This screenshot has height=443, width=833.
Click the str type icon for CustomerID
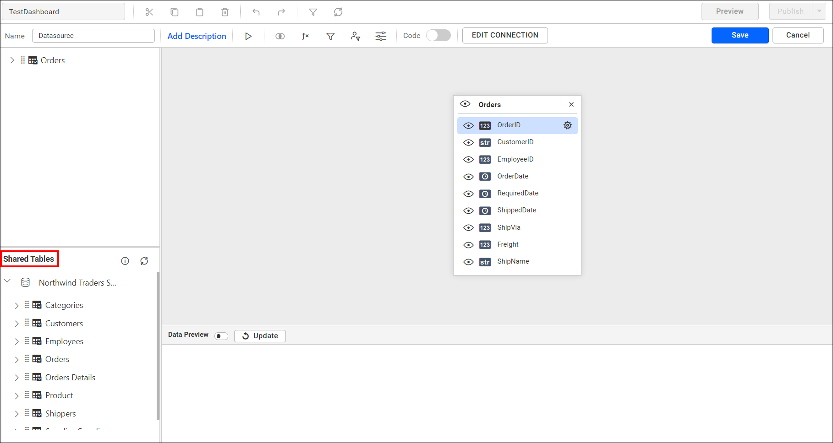tap(485, 142)
